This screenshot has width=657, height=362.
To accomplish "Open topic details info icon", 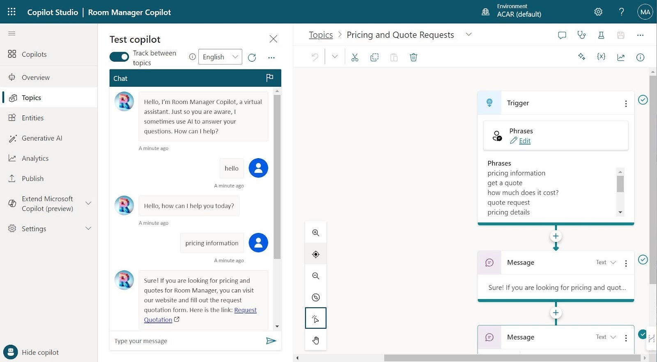I will pos(640,58).
